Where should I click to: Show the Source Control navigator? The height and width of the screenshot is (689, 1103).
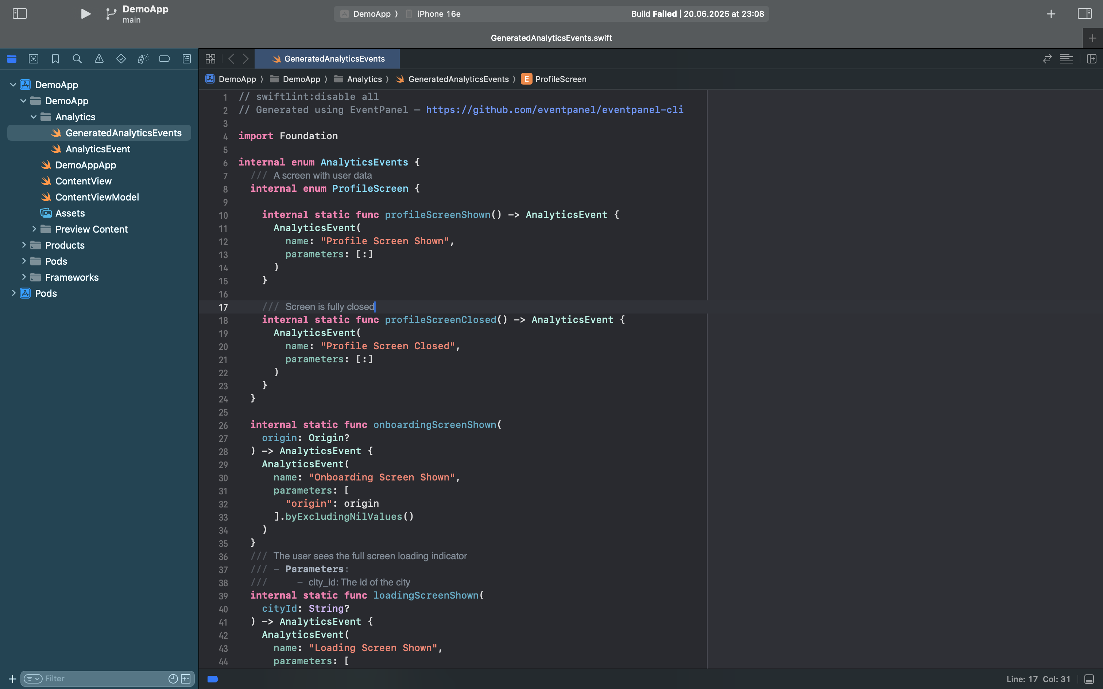[33, 59]
